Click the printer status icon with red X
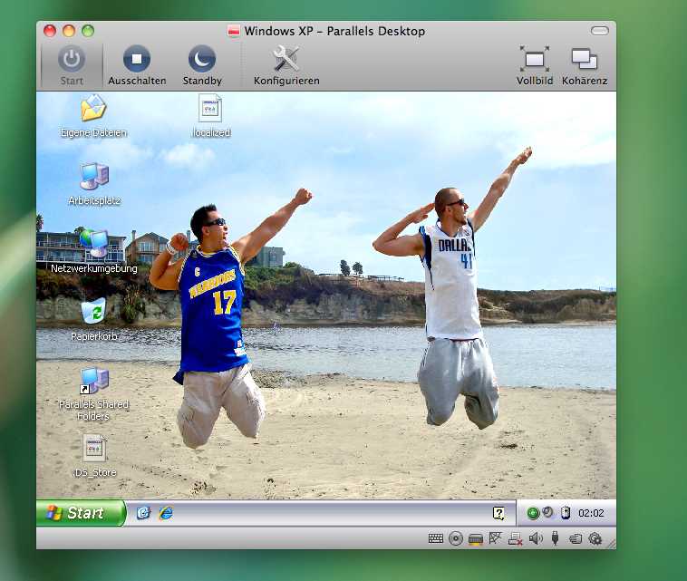 (x=515, y=539)
